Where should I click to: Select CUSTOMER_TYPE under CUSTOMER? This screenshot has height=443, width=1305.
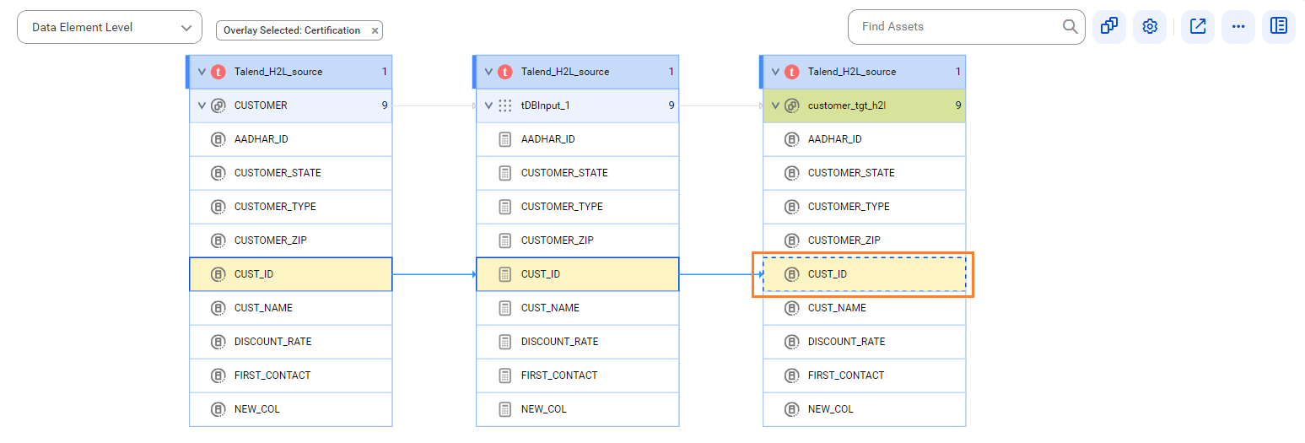pyautogui.click(x=291, y=207)
